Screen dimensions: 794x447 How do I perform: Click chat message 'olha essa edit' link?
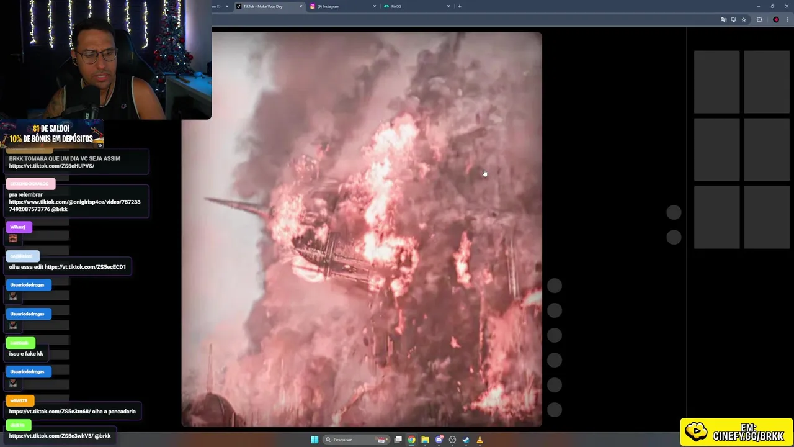click(x=85, y=267)
